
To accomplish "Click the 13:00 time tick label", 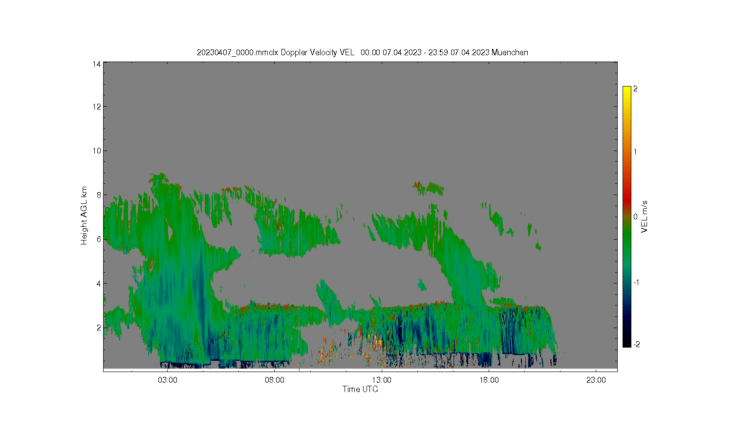I will point(382,380).
